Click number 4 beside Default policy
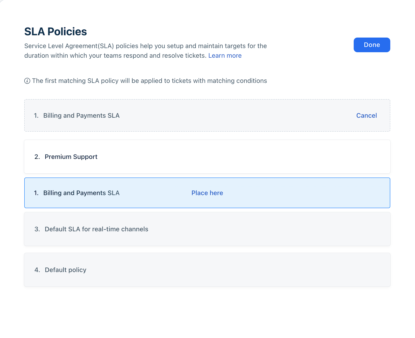The width and height of the screenshot is (415, 338). pyautogui.click(x=37, y=270)
